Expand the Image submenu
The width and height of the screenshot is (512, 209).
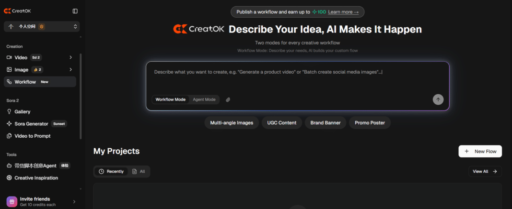(x=70, y=70)
